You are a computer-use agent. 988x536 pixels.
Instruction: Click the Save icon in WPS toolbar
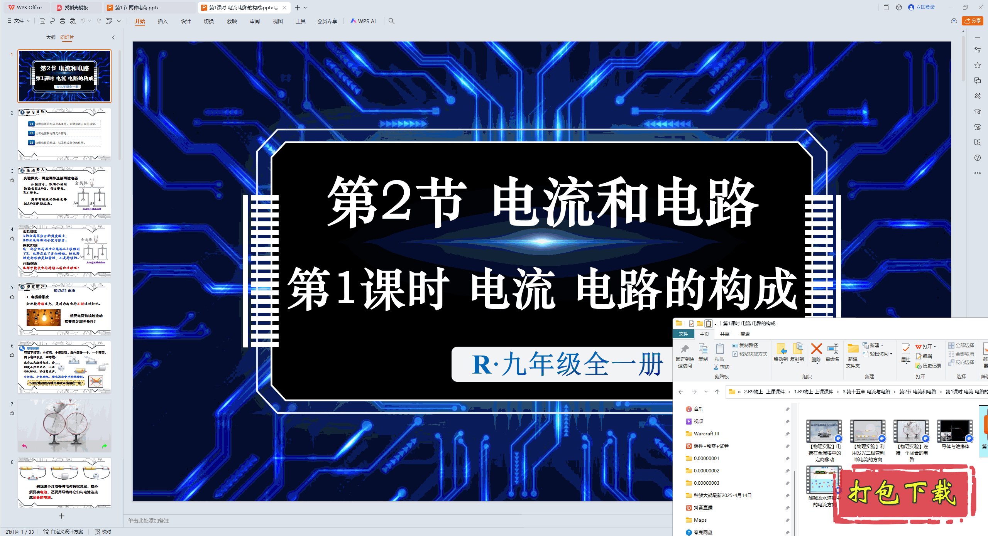coord(42,21)
